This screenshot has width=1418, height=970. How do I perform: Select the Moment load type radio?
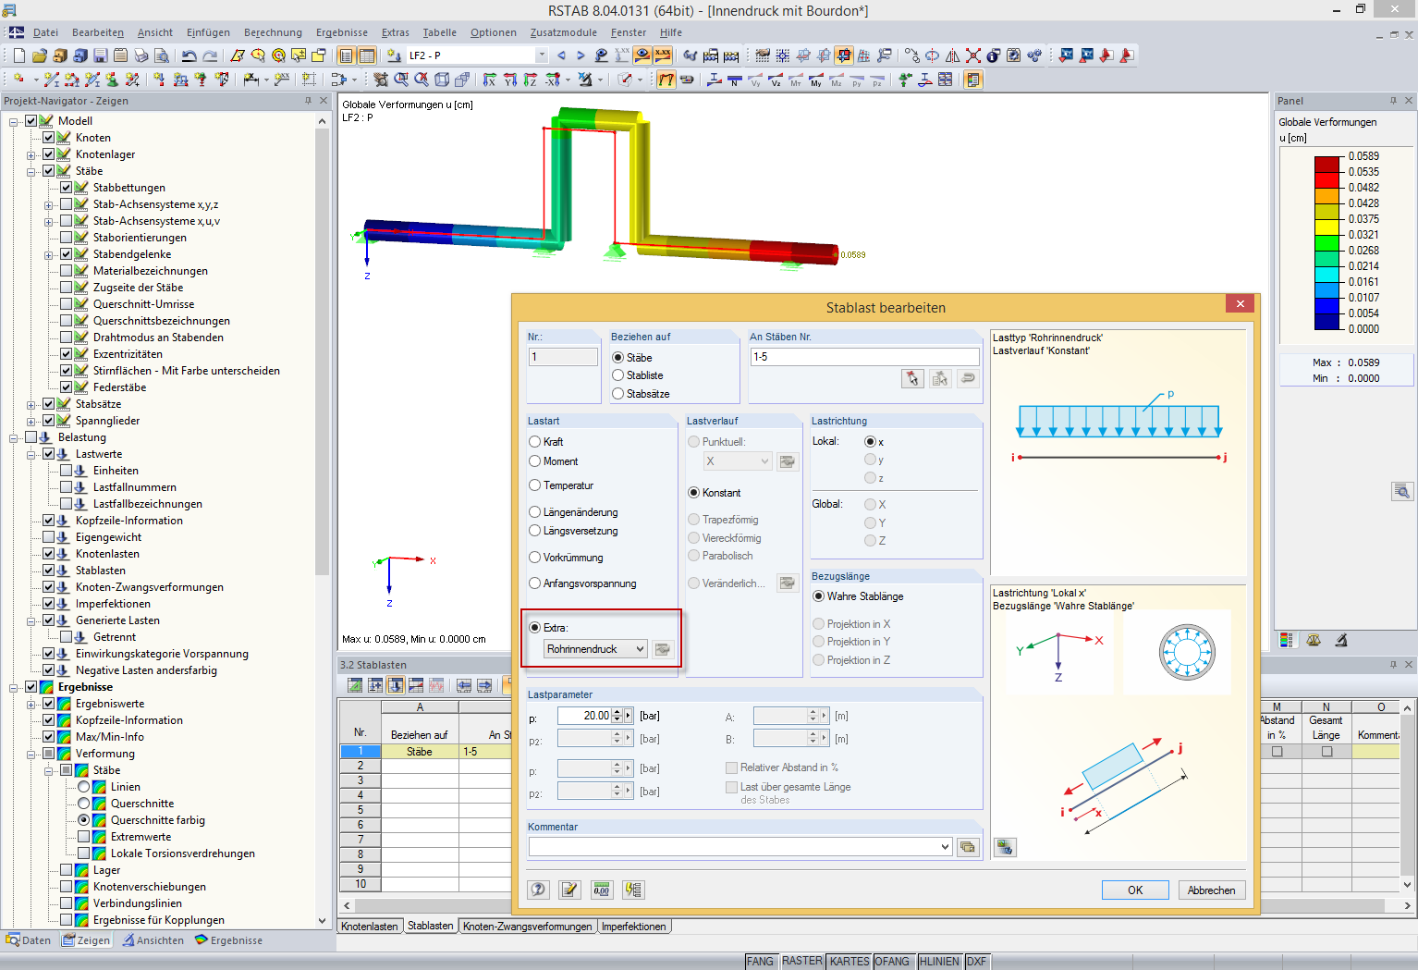pyautogui.click(x=534, y=461)
